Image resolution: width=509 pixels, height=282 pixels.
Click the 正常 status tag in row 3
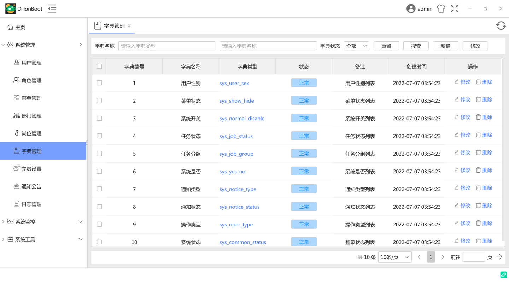pyautogui.click(x=304, y=118)
